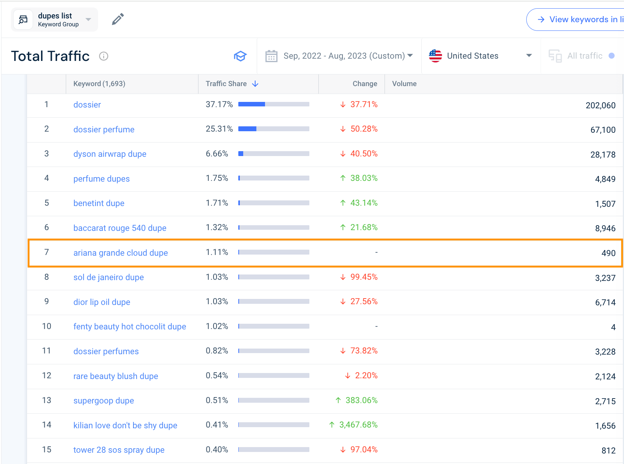Image resolution: width=624 pixels, height=464 pixels.
Task: Click the 97.04% change value
Action: [x=364, y=450]
